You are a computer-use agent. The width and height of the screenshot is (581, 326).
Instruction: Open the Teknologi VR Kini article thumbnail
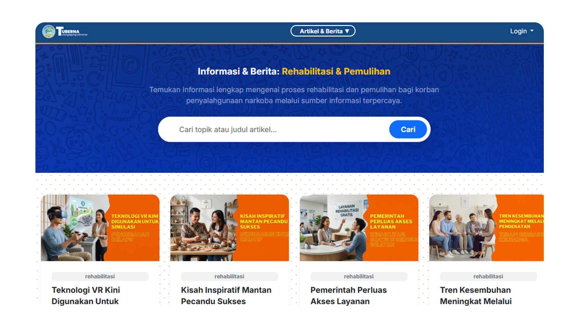100,228
